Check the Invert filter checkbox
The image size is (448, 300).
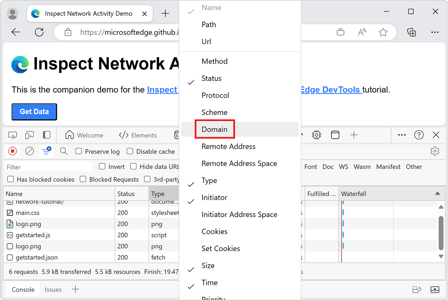102,167
